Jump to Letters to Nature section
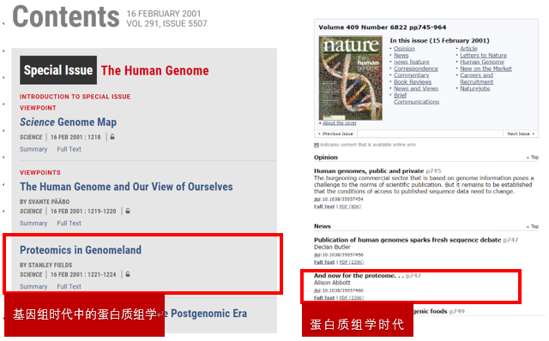Viewport: 549px width, 341px height. 483,55
